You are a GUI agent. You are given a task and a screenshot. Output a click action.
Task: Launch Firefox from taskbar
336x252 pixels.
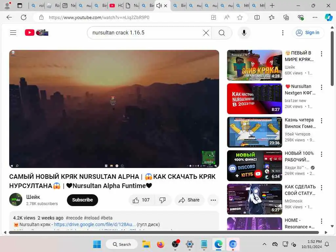click(160, 244)
